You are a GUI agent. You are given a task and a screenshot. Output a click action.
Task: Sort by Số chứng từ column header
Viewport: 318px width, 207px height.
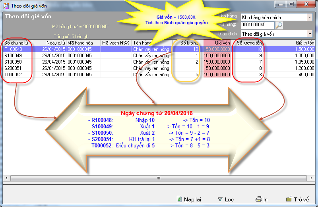(16, 43)
